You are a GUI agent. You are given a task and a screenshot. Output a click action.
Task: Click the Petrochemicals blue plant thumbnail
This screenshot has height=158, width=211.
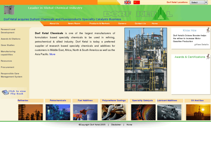[x=58, y=112]
